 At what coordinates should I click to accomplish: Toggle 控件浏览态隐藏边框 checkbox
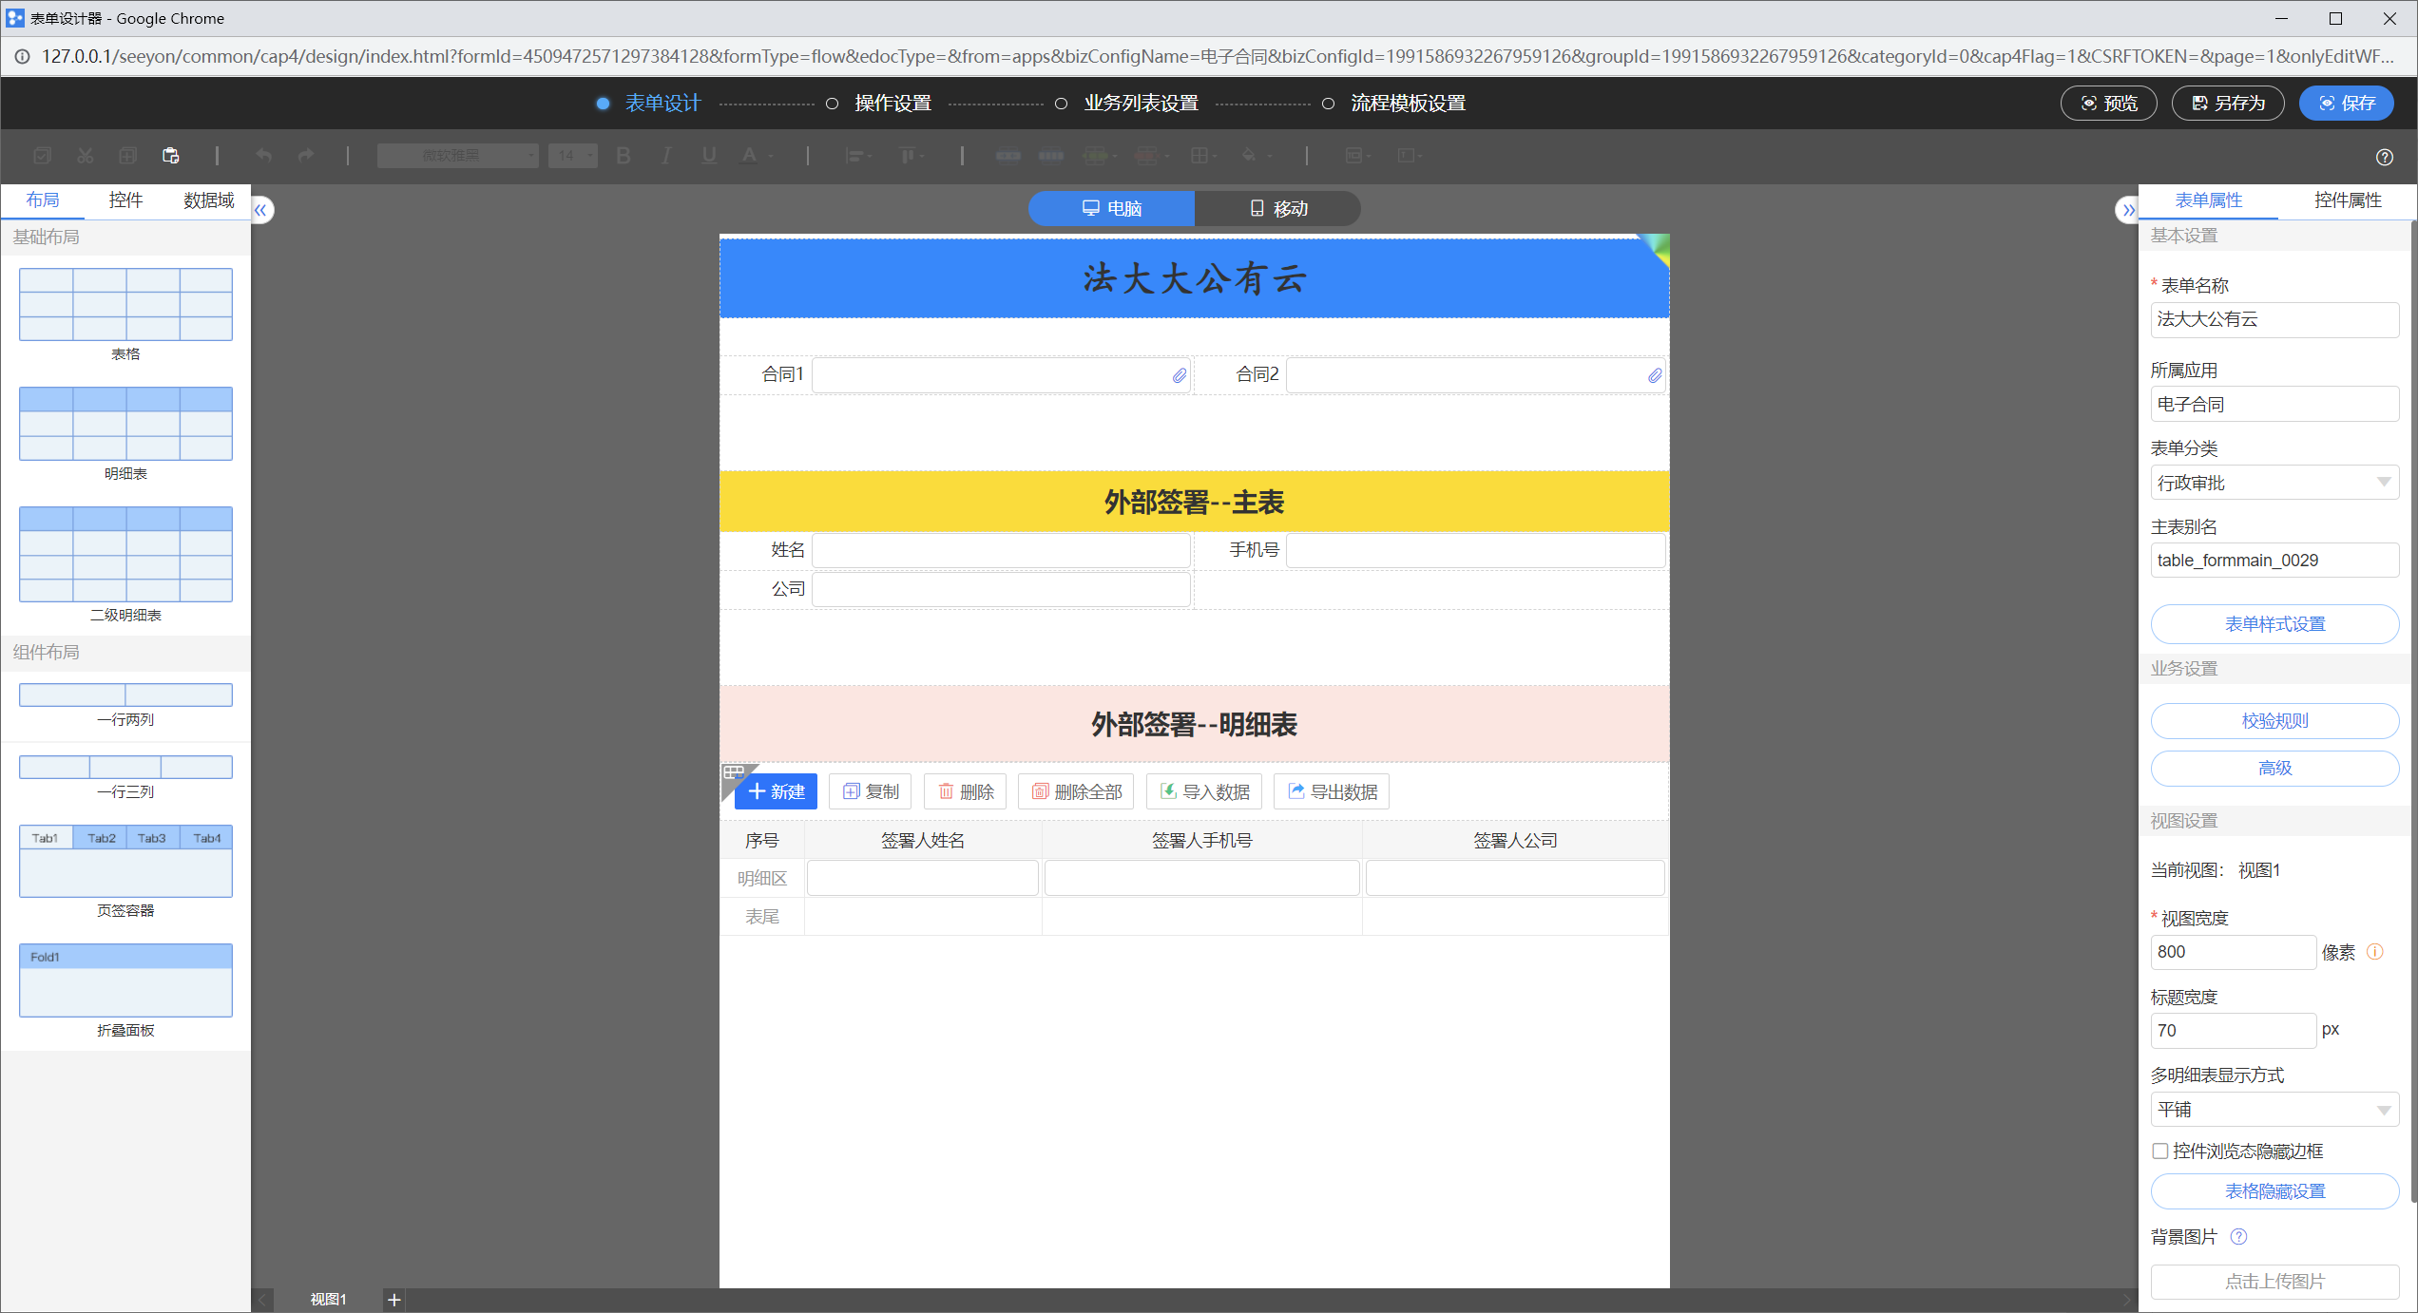point(2159,1151)
